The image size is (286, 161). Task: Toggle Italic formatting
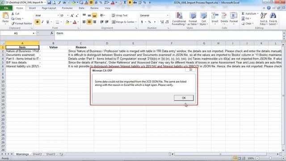(42, 22)
